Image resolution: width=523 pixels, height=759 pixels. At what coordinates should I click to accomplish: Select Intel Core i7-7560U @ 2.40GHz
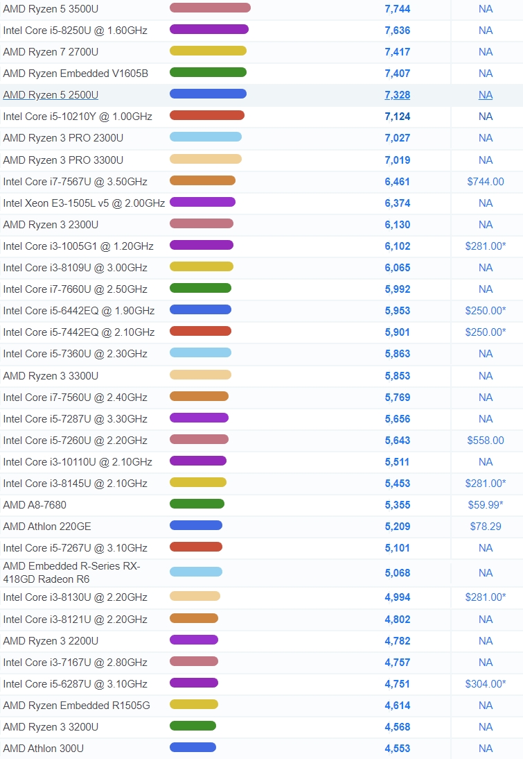click(x=75, y=398)
